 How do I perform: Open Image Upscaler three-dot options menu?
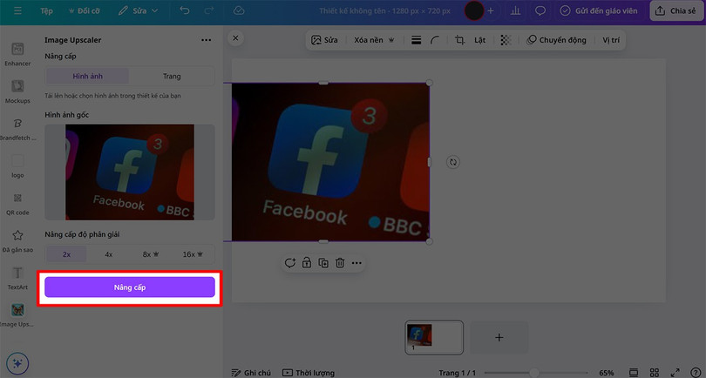pyautogui.click(x=206, y=40)
